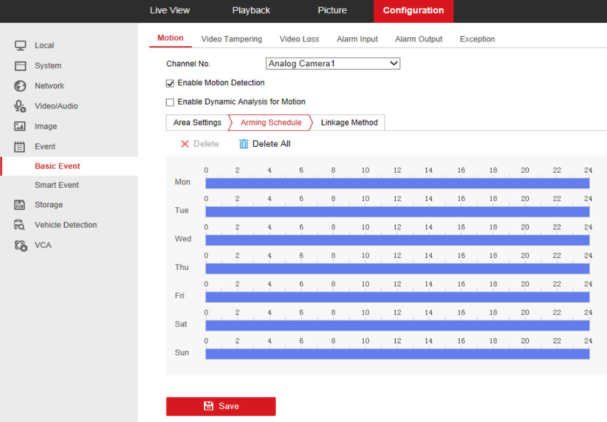
Task: Open the Channel No. dropdown
Action: pos(333,64)
